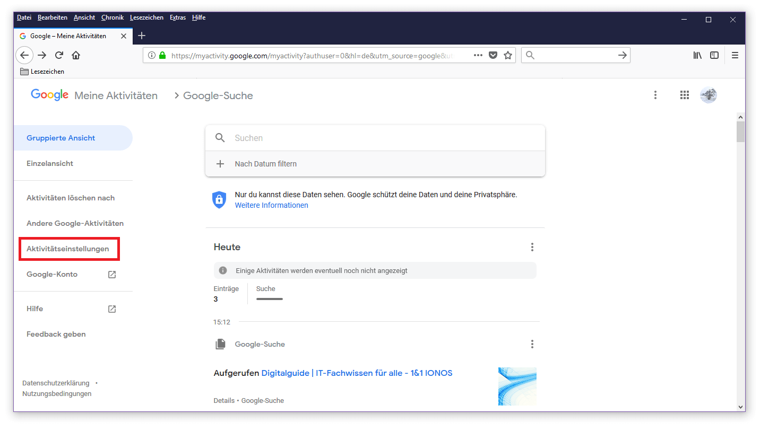Open the account profile avatar

point(709,95)
